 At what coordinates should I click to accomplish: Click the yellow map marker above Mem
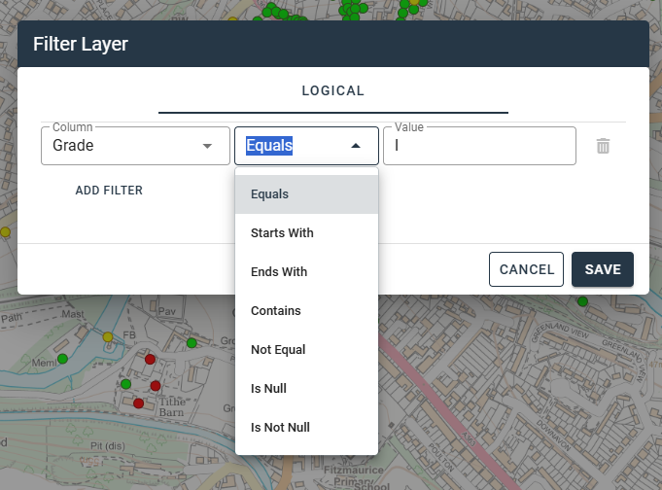click(107, 336)
